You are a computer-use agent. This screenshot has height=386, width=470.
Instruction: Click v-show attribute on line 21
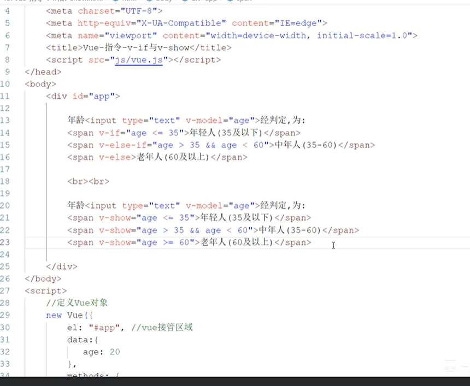pos(115,218)
